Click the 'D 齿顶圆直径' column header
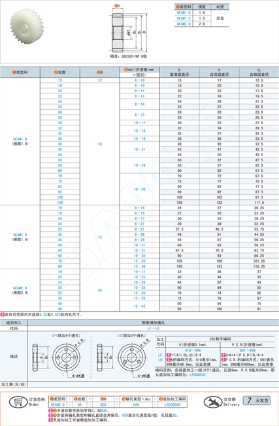The image size is (279, 426). [220, 73]
